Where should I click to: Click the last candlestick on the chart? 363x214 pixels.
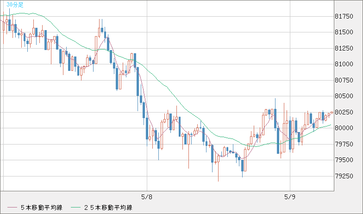332,113
